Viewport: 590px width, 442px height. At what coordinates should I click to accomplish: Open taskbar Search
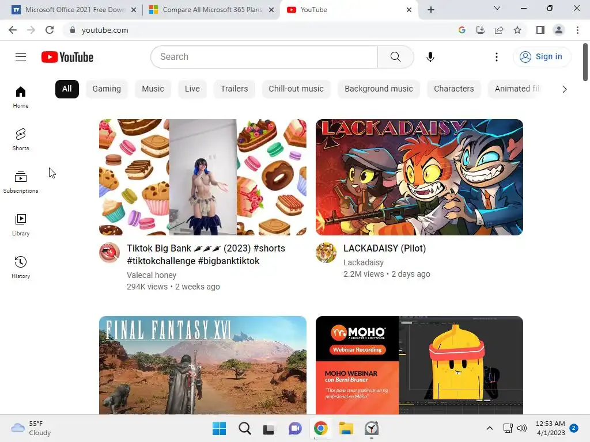[244, 428]
